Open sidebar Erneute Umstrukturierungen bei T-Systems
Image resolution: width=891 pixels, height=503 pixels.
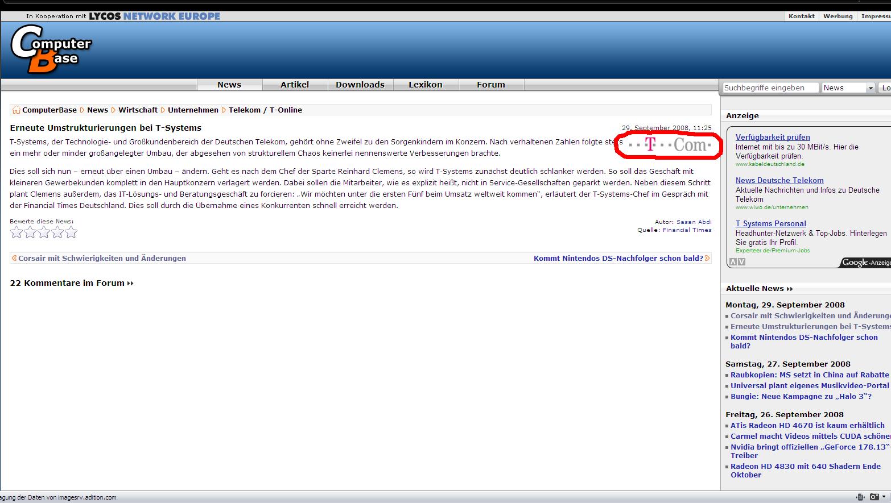coord(810,327)
